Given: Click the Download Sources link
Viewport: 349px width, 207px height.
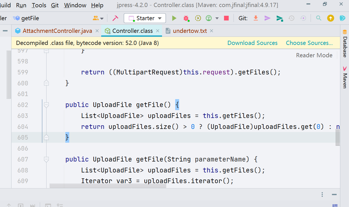Looking at the screenshot, I should 252,43.
